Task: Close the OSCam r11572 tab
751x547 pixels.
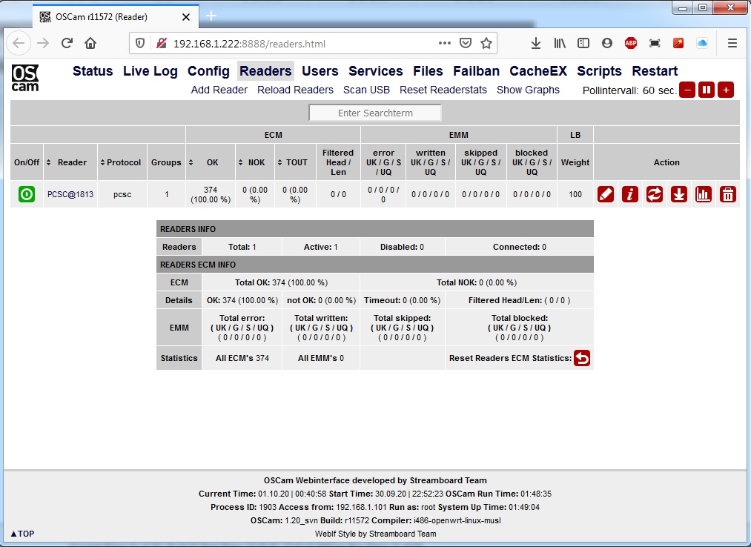Action: [186, 17]
